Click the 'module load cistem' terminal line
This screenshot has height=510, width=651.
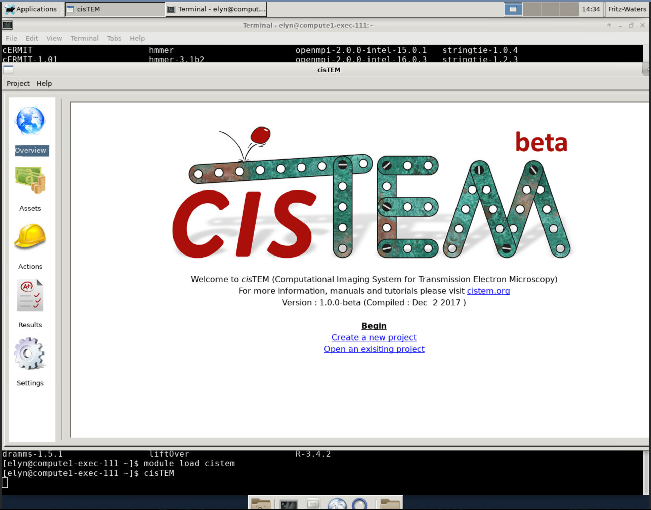coord(119,463)
